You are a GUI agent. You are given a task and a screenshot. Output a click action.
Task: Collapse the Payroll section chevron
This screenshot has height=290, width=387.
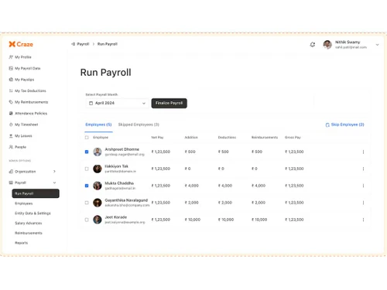tap(54, 183)
